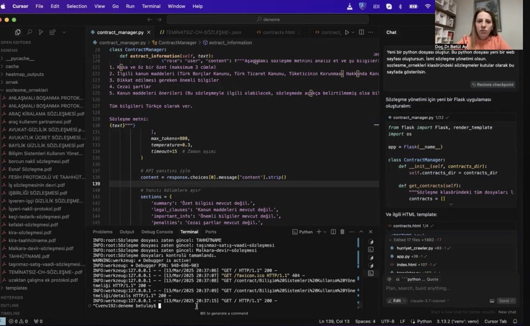The width and height of the screenshot is (530, 326).
Task: Switch to the Output panel tab
Action: tap(127, 232)
